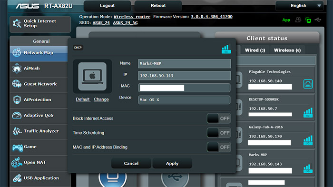Select the Network Map icon
The height and width of the screenshot is (187, 333).
pos(17,52)
